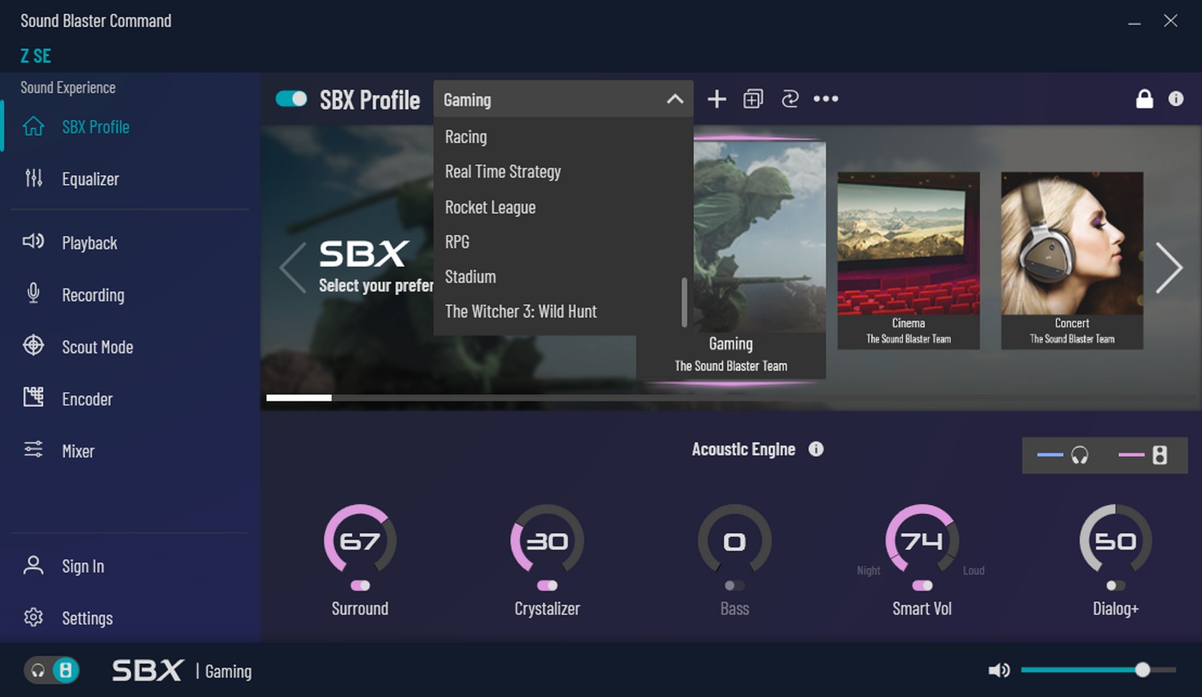Image resolution: width=1202 pixels, height=697 pixels.
Task: Click the Equalizer sliders icon
Action: [34, 178]
